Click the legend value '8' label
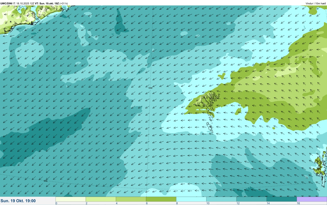Image resolution: width=327 pixels, height=205 pixels. (177, 203)
